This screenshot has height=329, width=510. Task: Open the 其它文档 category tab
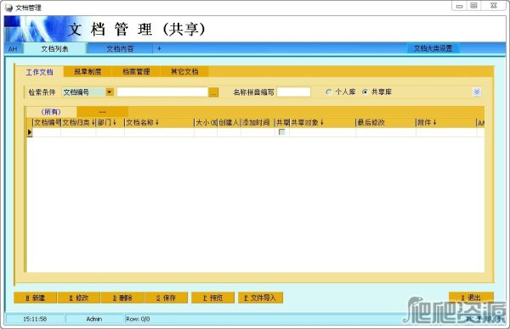click(x=184, y=72)
